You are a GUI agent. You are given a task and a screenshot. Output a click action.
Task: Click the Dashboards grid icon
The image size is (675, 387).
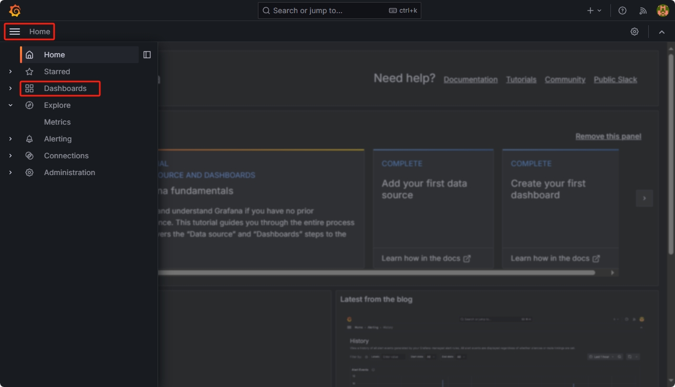pyautogui.click(x=29, y=88)
